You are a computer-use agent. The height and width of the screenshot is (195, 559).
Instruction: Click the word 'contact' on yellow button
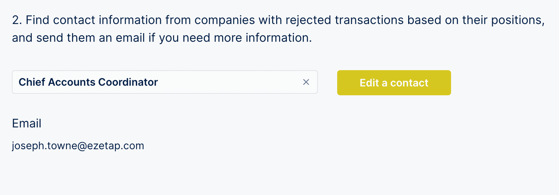[x=409, y=83]
